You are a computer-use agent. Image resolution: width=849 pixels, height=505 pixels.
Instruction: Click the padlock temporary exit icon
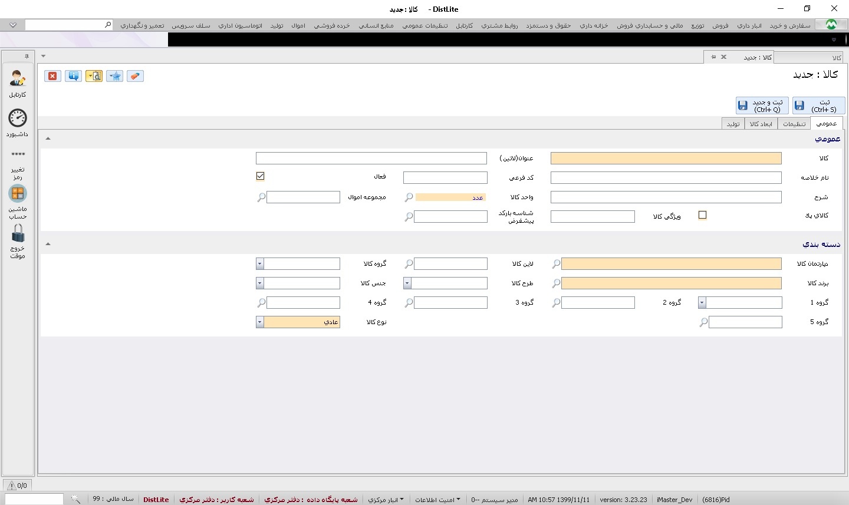18,233
